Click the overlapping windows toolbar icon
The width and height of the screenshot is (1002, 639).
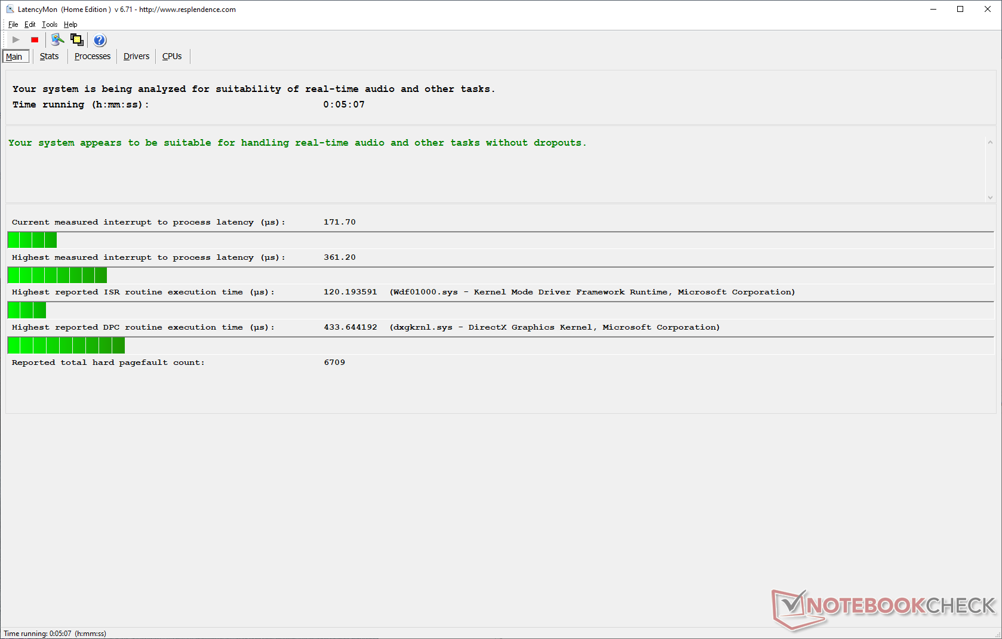tap(77, 40)
